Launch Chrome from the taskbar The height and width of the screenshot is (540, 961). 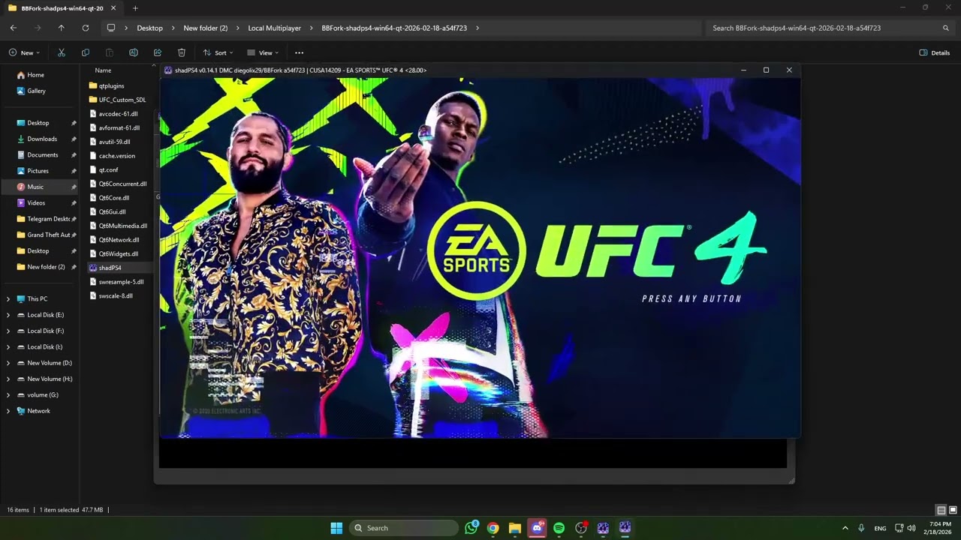(493, 528)
